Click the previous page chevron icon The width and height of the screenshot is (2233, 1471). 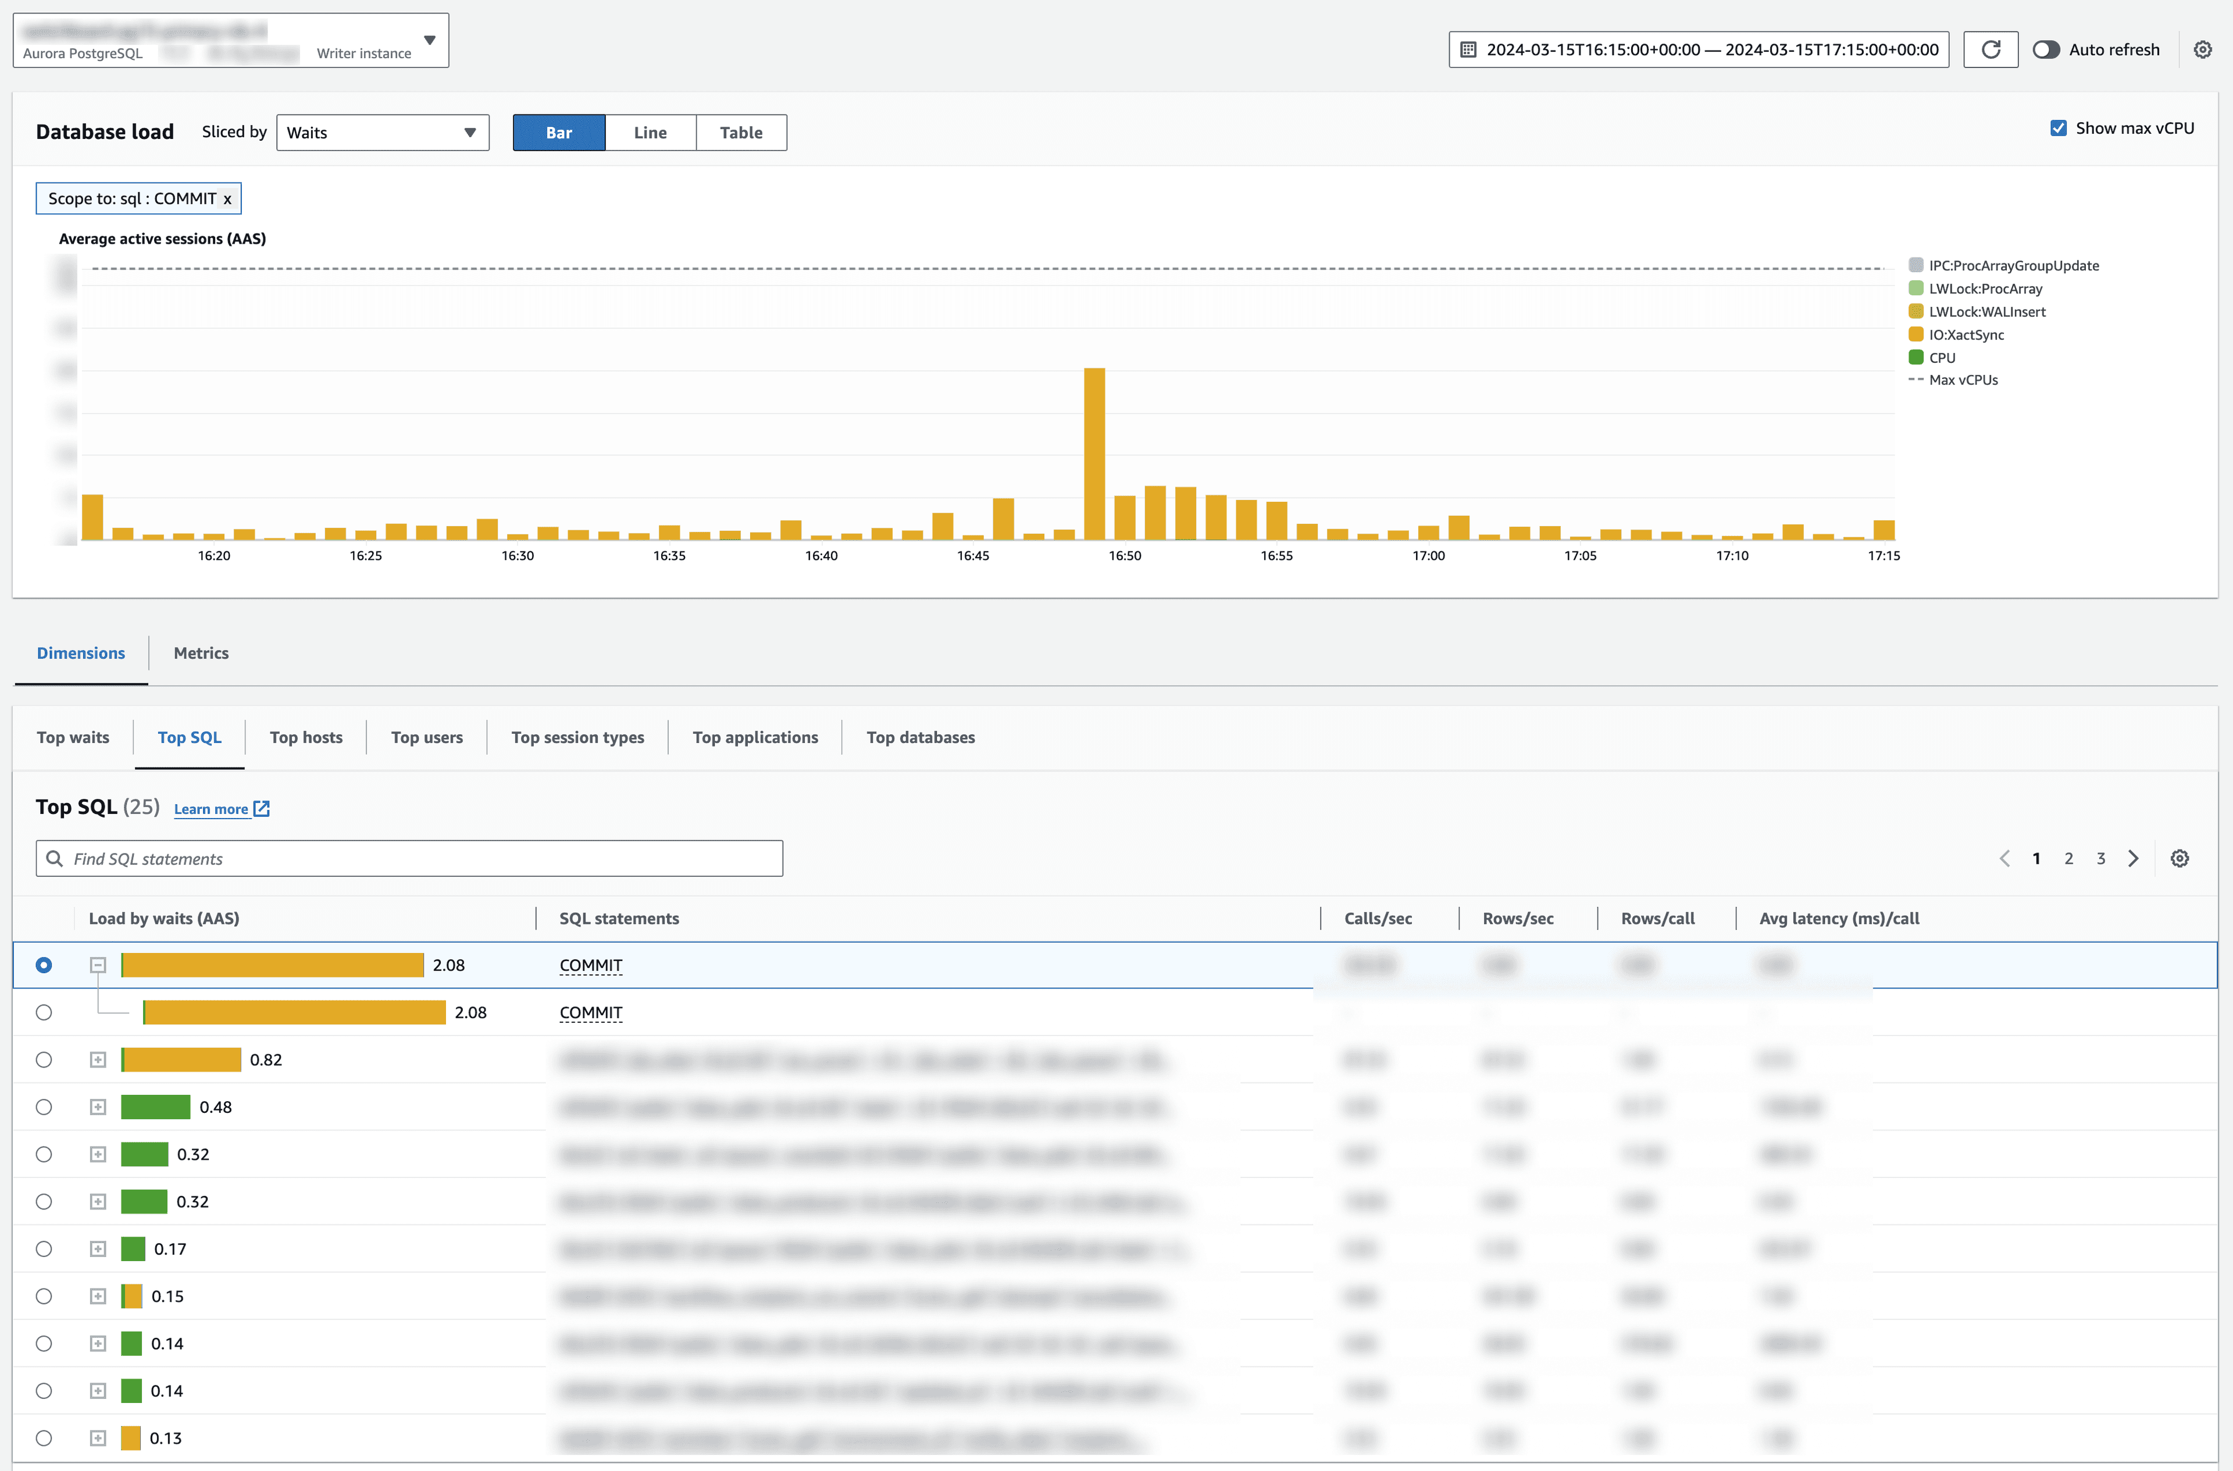click(2005, 858)
